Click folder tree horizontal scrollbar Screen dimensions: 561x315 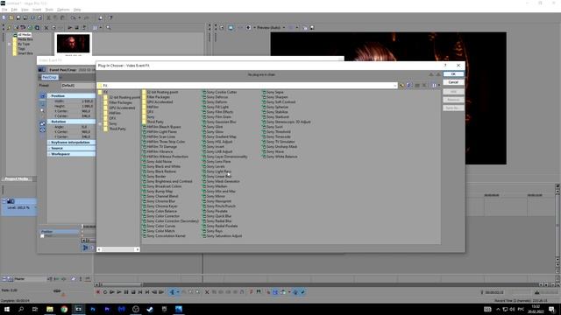(x=118, y=249)
